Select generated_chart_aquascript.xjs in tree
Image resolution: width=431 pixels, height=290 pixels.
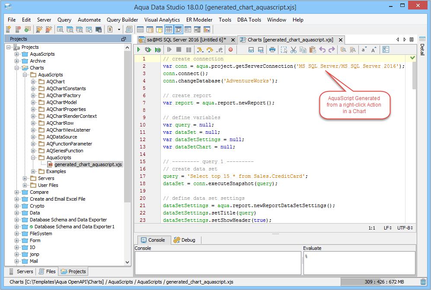[x=88, y=164]
